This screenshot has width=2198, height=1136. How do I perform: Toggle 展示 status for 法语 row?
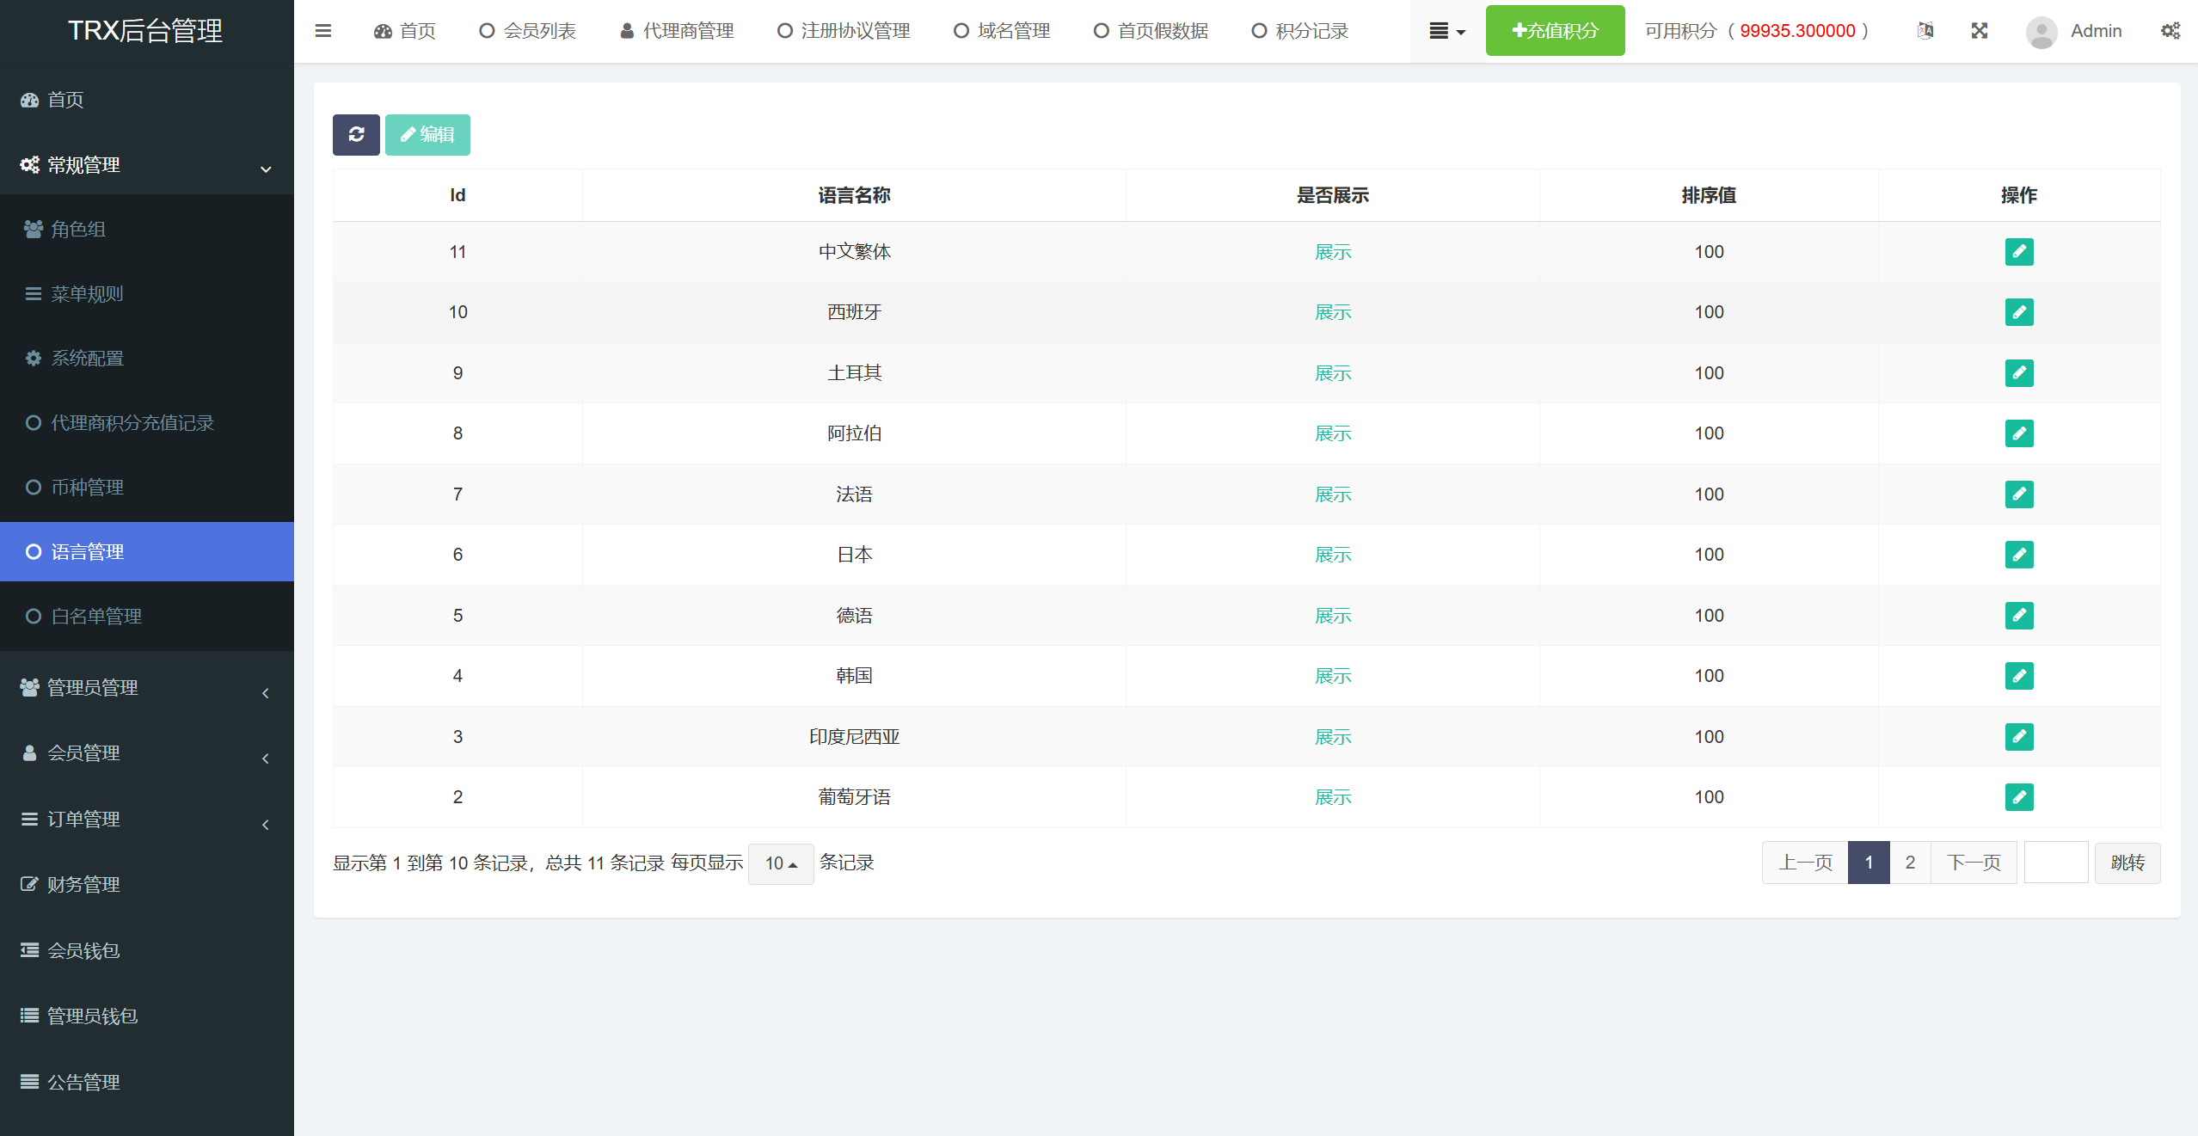[1332, 494]
